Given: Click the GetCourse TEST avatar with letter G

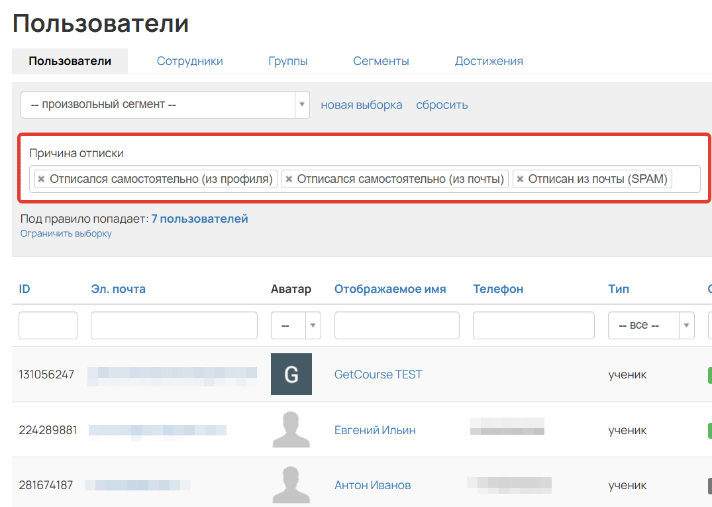Looking at the screenshot, I should point(291,374).
